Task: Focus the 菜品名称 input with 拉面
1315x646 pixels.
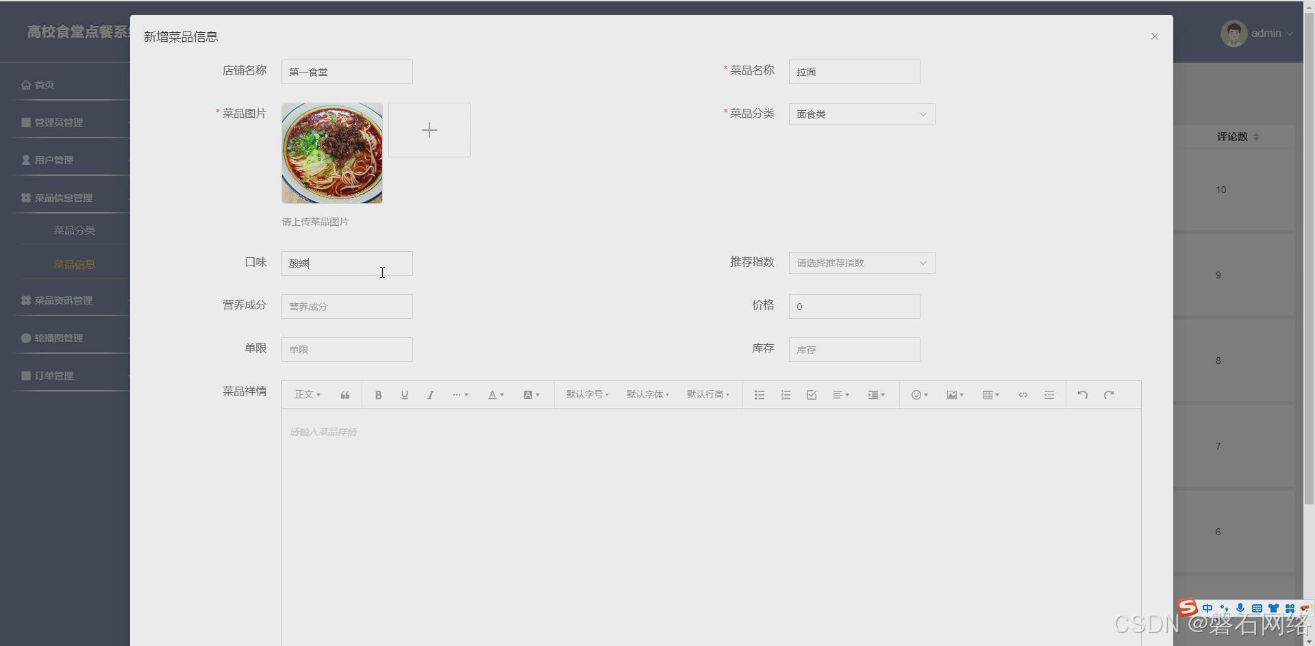Action: 854,72
